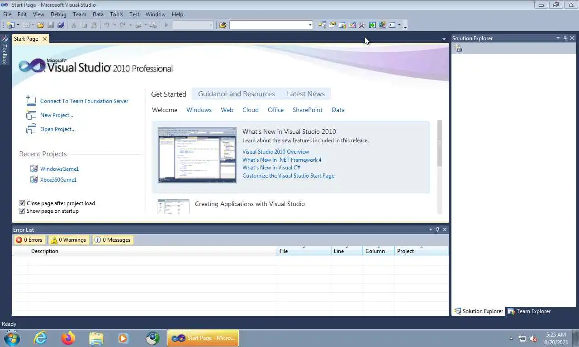
Task: Toggle the 0 Messages filter button
Action: tap(112, 240)
